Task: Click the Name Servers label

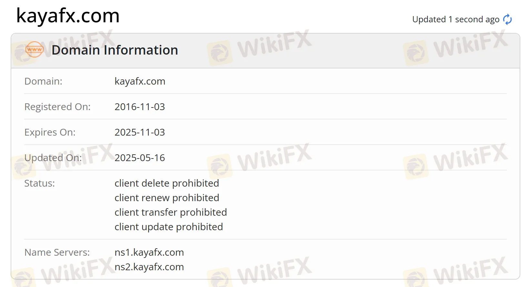Action: coord(57,252)
